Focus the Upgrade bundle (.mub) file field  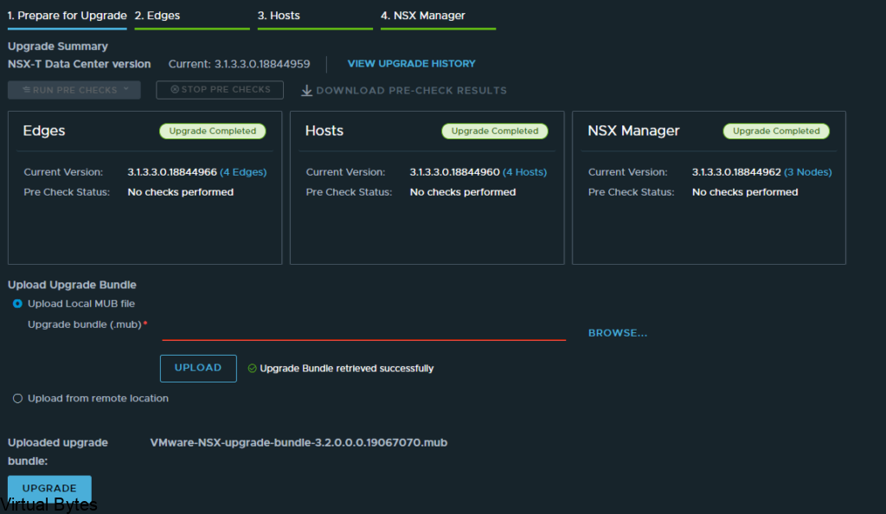[364, 331]
